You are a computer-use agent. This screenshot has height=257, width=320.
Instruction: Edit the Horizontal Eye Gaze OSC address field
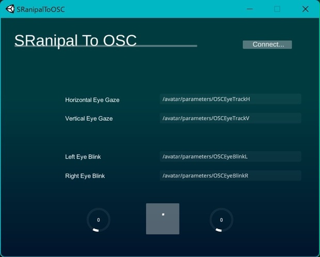(x=230, y=99)
